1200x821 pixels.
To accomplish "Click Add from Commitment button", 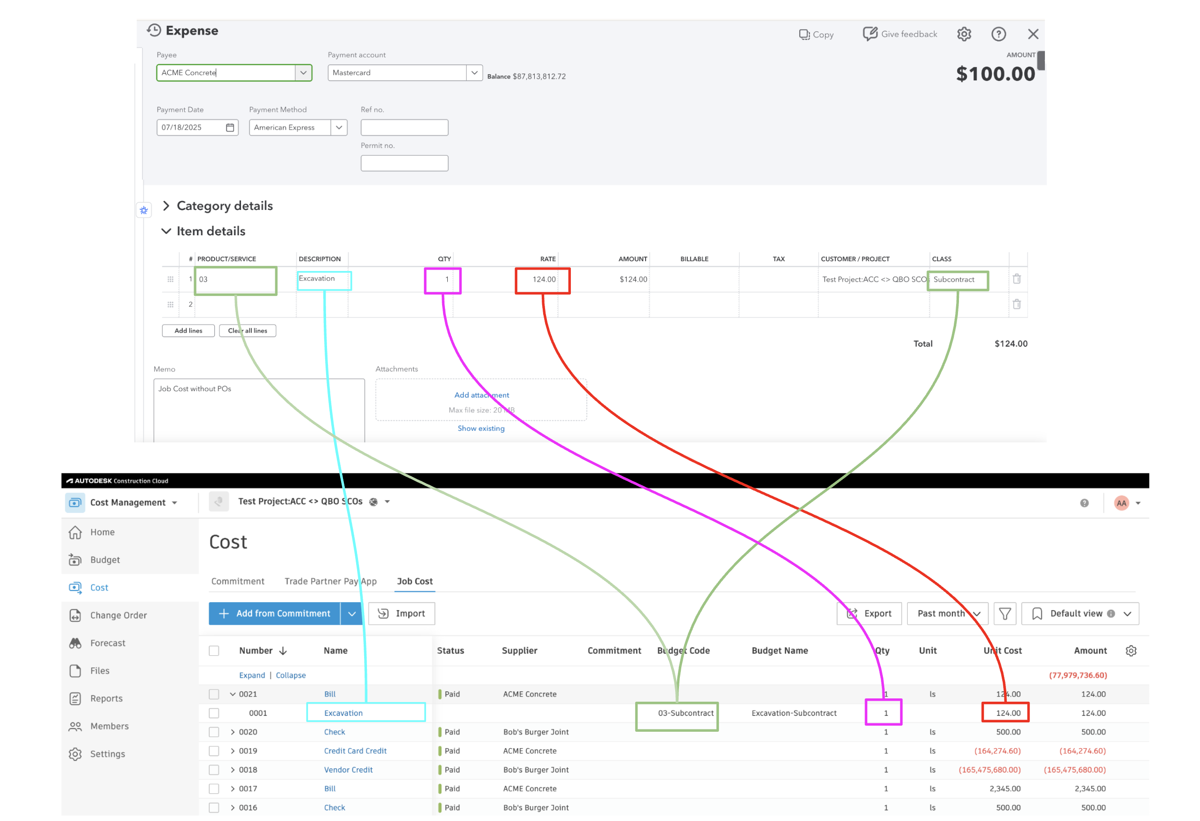I will [274, 613].
